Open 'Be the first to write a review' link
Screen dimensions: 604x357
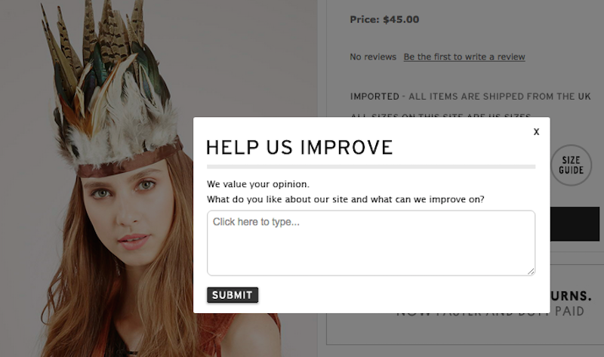(x=464, y=57)
